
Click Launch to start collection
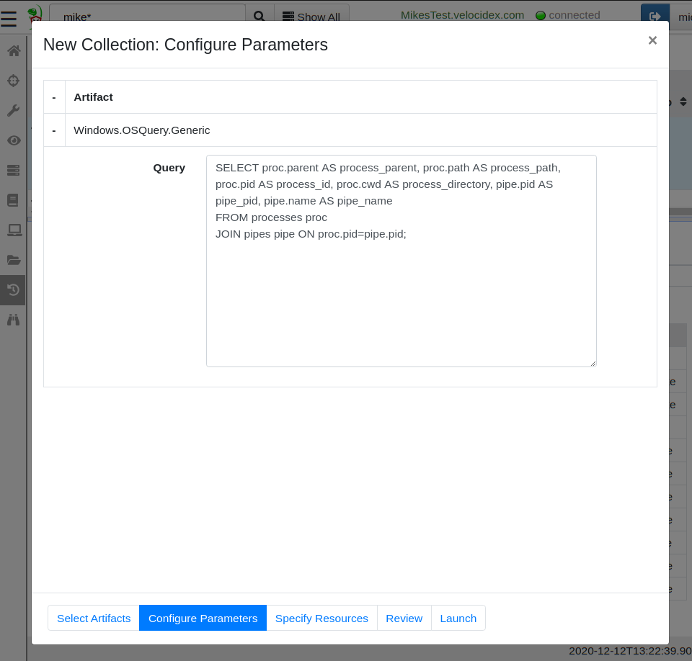point(458,618)
